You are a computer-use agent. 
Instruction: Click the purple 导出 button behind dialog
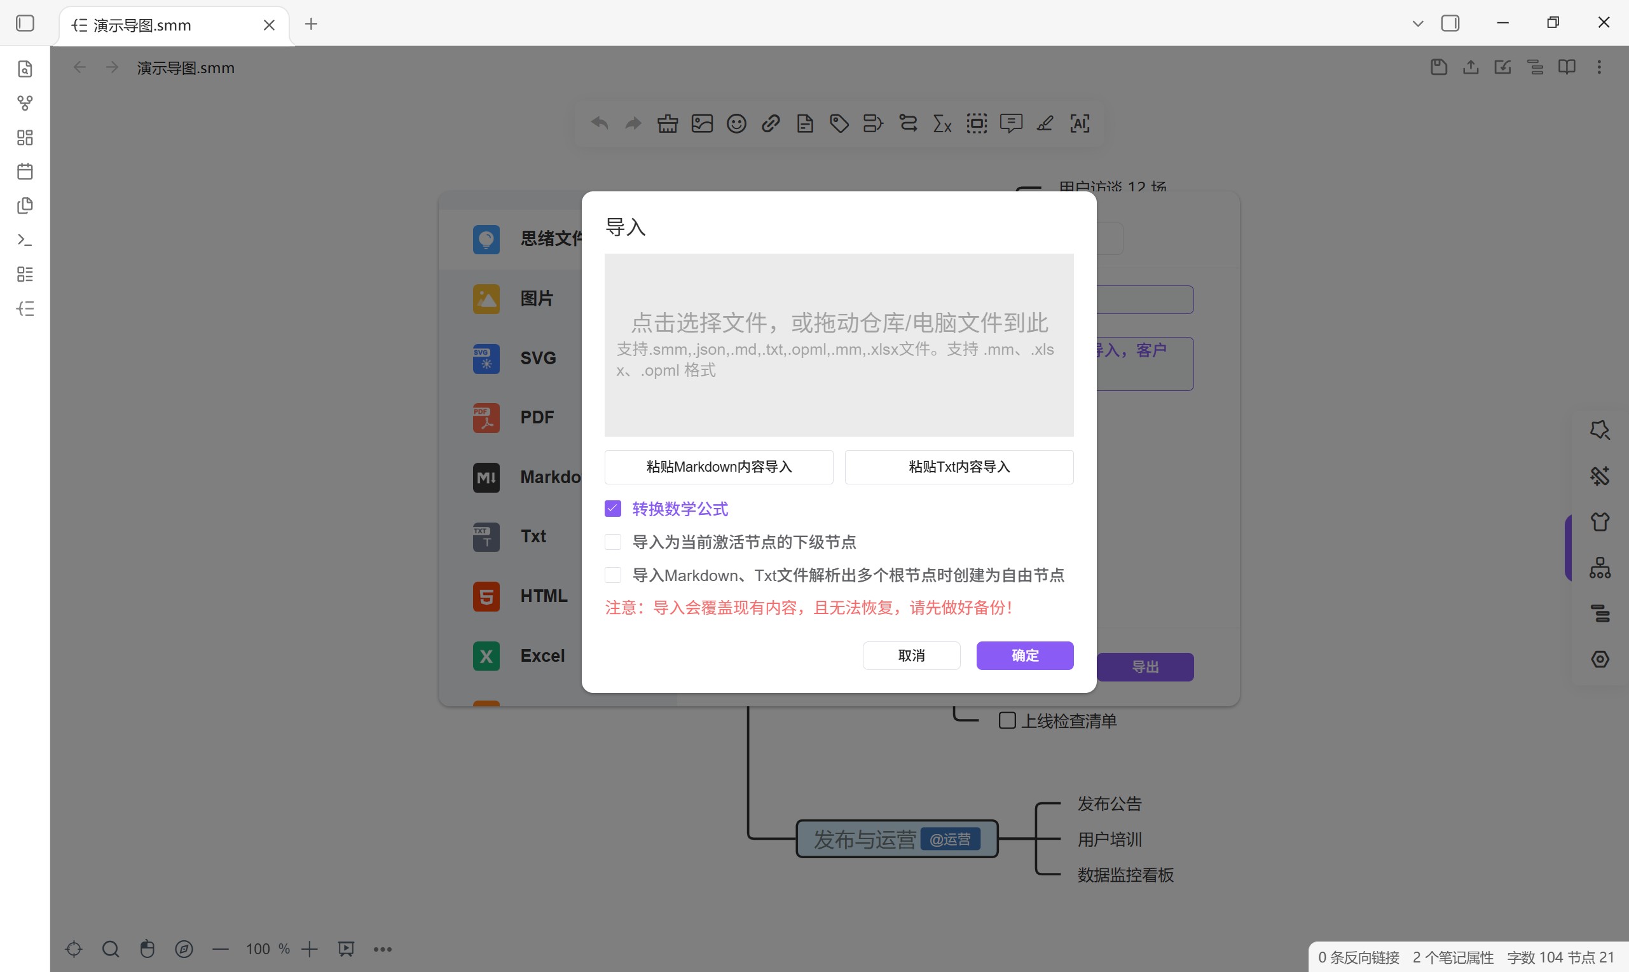coord(1145,667)
